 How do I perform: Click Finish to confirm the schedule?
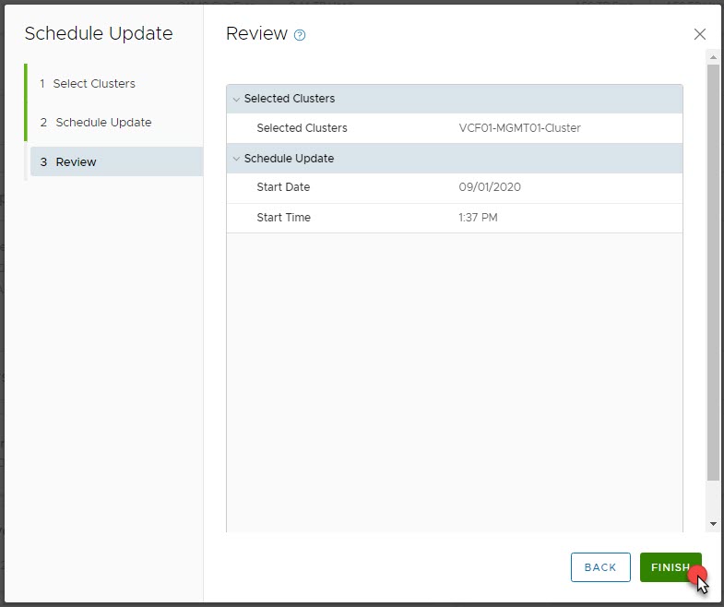coord(670,567)
